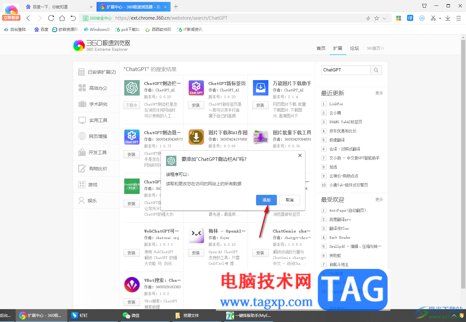Install the 万能图片下载助手 extension
466x322 pixels.
click(260, 105)
